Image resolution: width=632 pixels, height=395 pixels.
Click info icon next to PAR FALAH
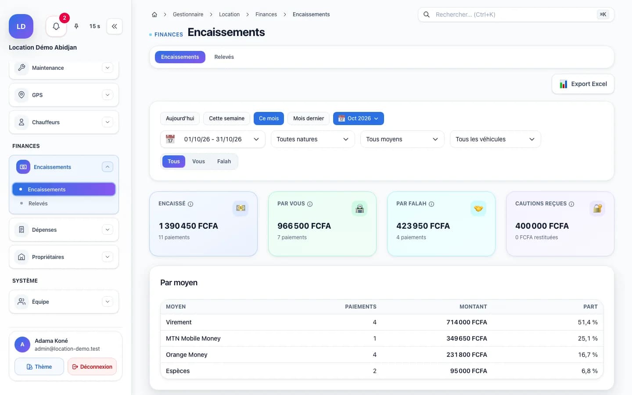tap(431, 204)
